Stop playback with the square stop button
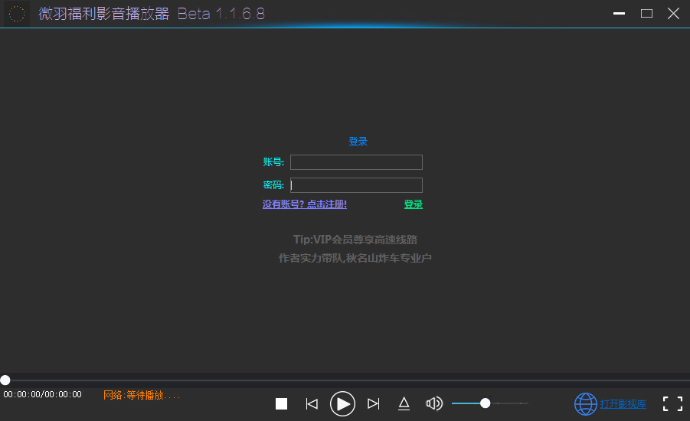The width and height of the screenshot is (690, 421). point(281,403)
